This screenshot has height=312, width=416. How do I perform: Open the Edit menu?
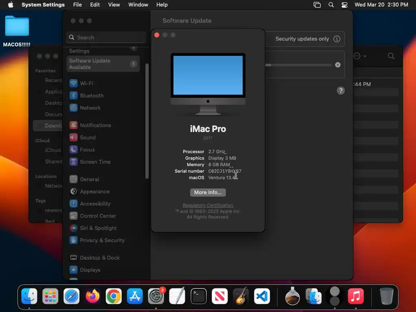point(95,5)
